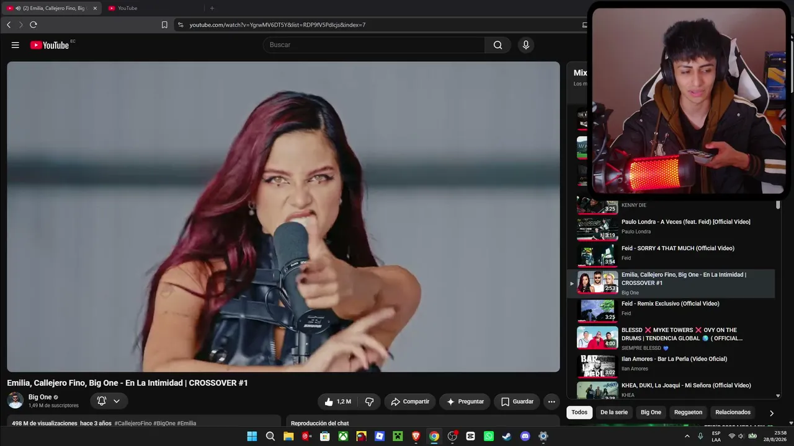Click the system tray volume icon
The height and width of the screenshot is (446, 794).
741,436
